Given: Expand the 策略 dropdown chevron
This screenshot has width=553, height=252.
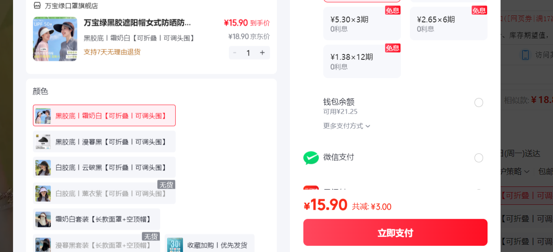Looking at the screenshot, I should [527, 172].
